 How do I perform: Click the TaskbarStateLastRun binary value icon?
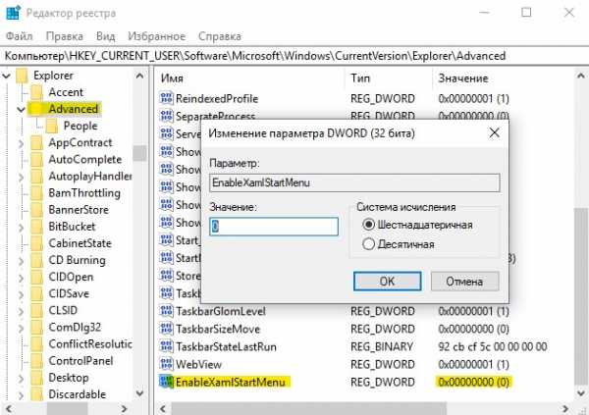[166, 346]
